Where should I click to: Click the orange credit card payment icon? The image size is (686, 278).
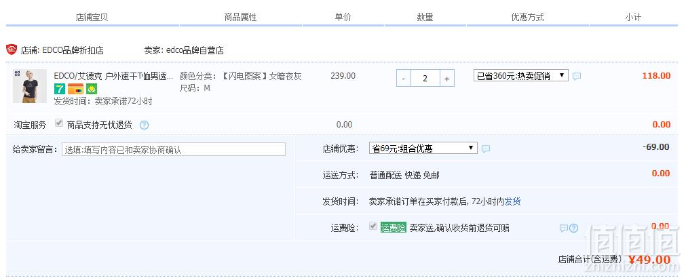(75, 89)
